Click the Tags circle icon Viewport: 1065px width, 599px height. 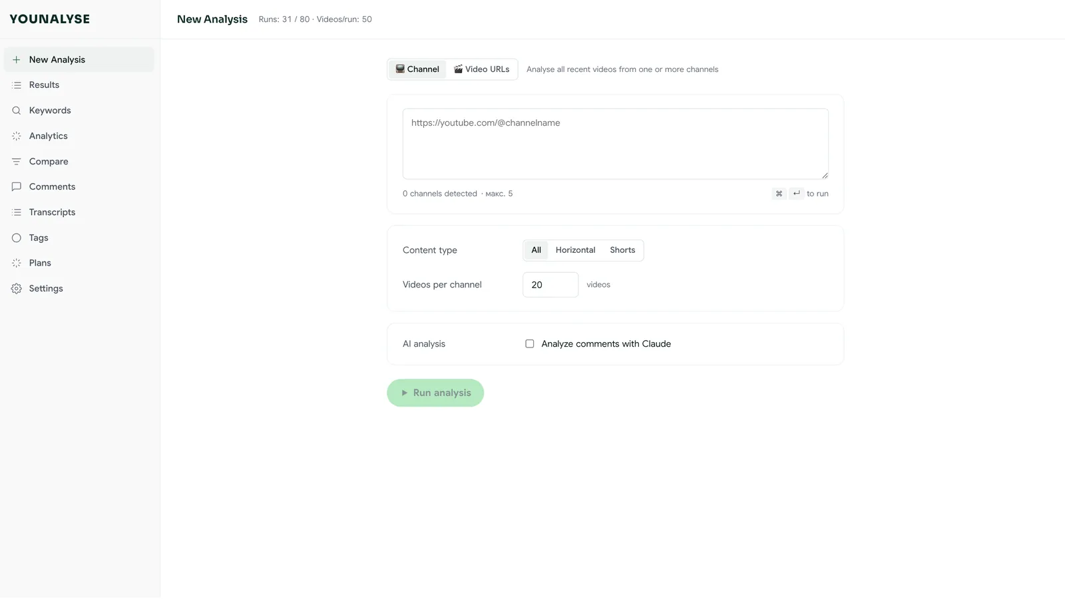(17, 238)
